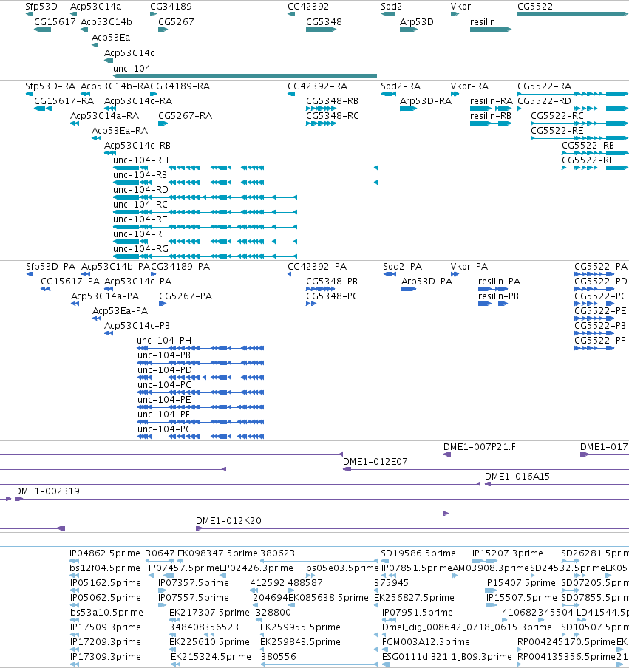This screenshot has height=668, width=629.
Task: Click protein unc-104-PH label
Action: tap(164, 341)
